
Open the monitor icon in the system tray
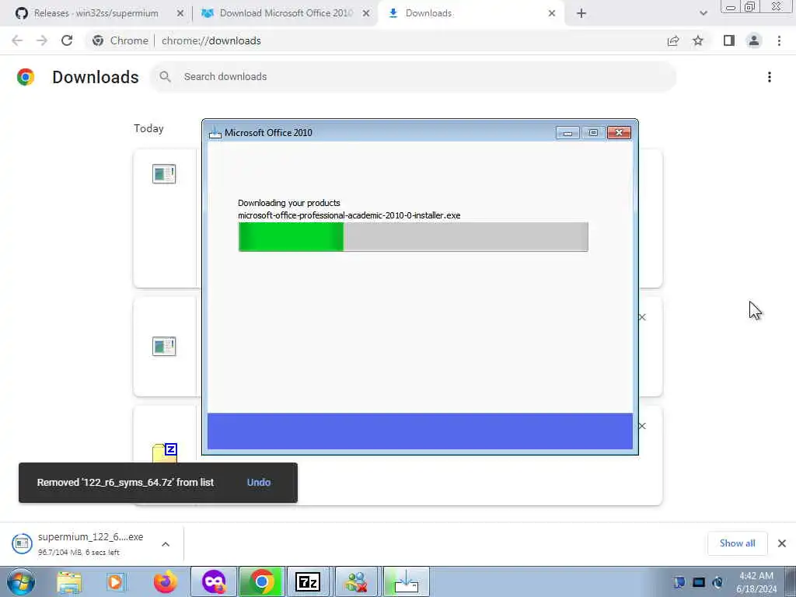(x=699, y=583)
